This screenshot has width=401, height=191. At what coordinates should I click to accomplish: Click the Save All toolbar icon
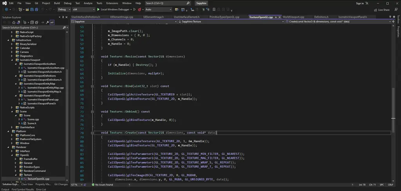[x=36, y=9]
